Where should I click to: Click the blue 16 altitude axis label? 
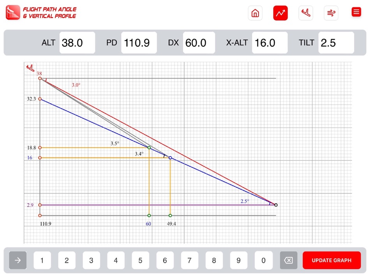(30, 158)
